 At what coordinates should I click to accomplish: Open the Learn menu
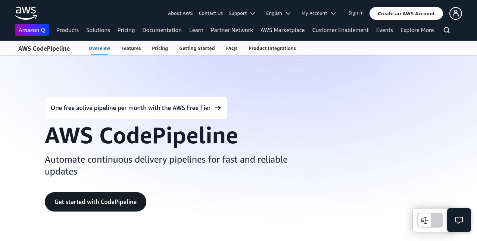[196, 30]
